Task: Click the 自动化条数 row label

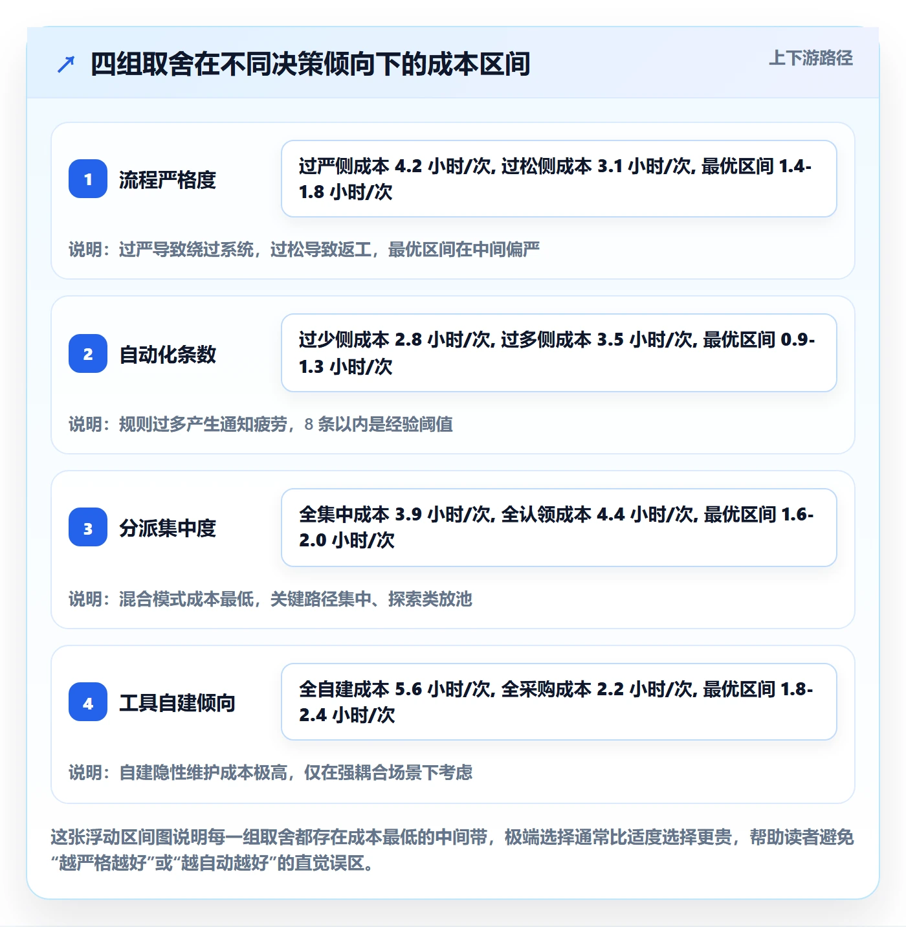Action: [168, 354]
